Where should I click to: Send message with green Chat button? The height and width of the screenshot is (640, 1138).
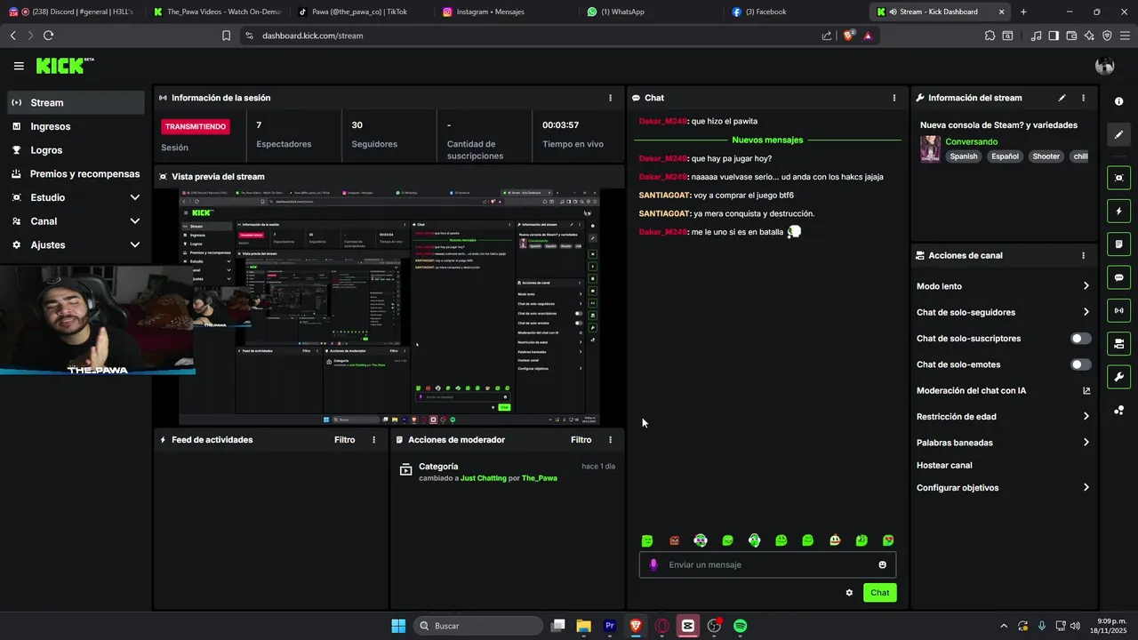pos(879,593)
